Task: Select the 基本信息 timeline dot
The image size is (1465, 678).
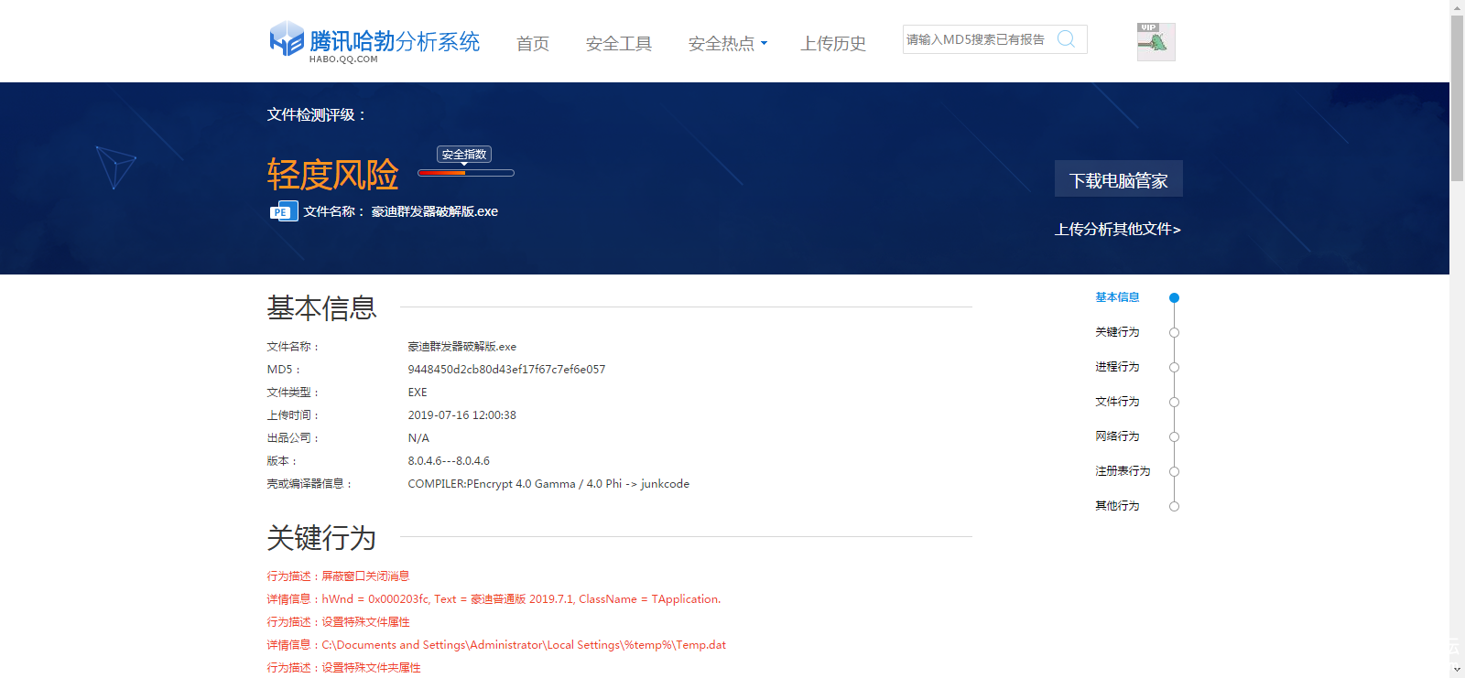Action: pos(1174,298)
